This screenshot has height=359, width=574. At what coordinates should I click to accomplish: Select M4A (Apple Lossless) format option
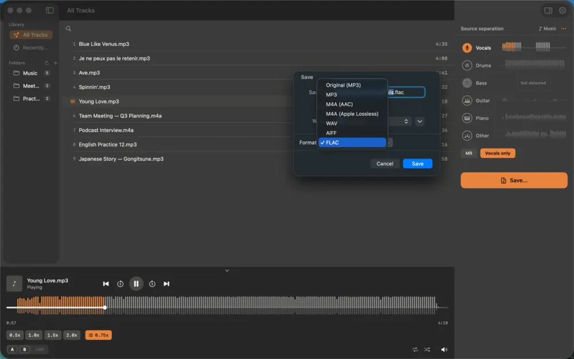pyautogui.click(x=352, y=114)
